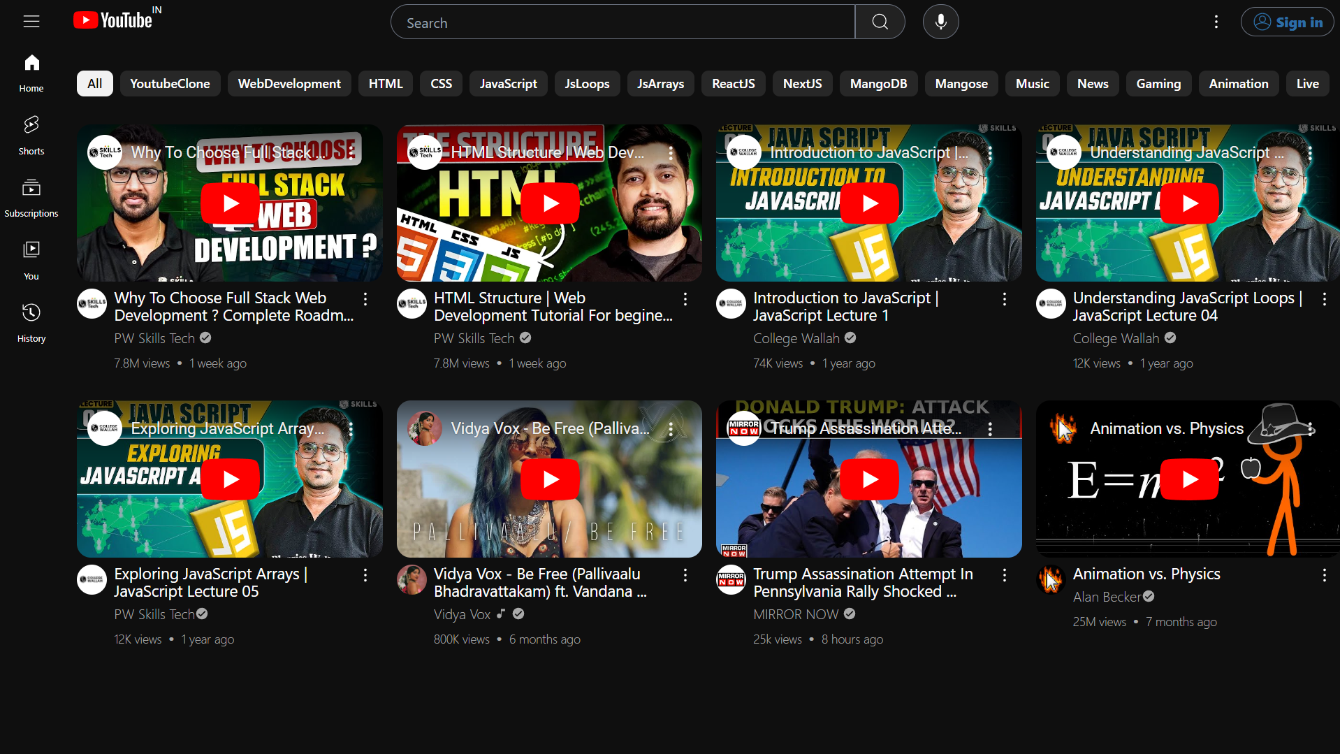Image resolution: width=1340 pixels, height=754 pixels.
Task: Select the Gaming filter chip
Action: 1158,84
